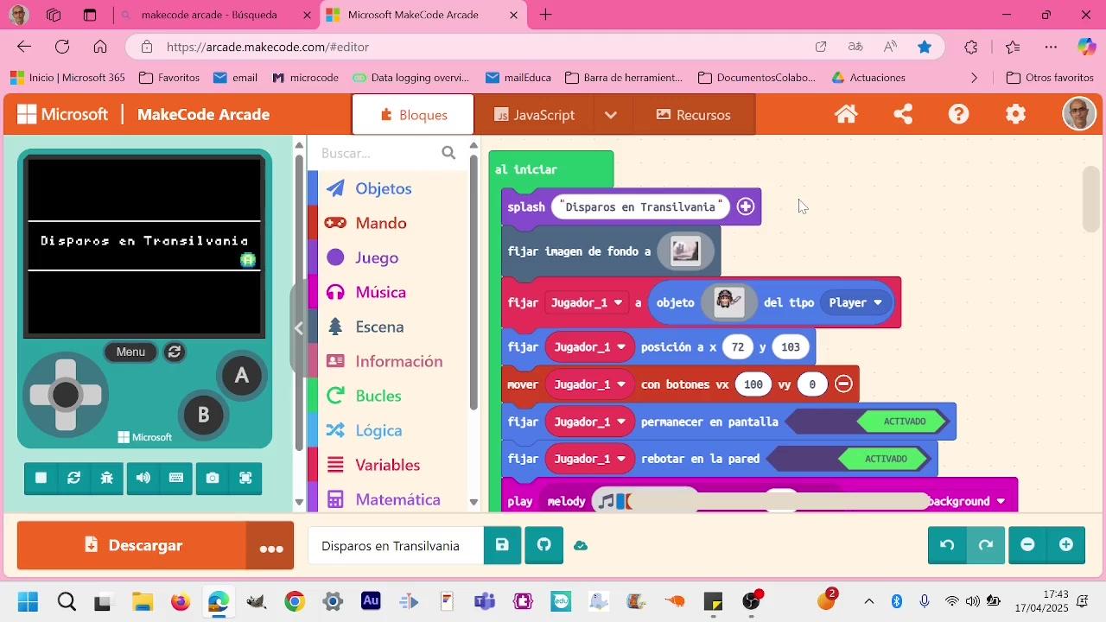
Task: Click the reset icon beside Menu on simulator
Action: coord(175,352)
